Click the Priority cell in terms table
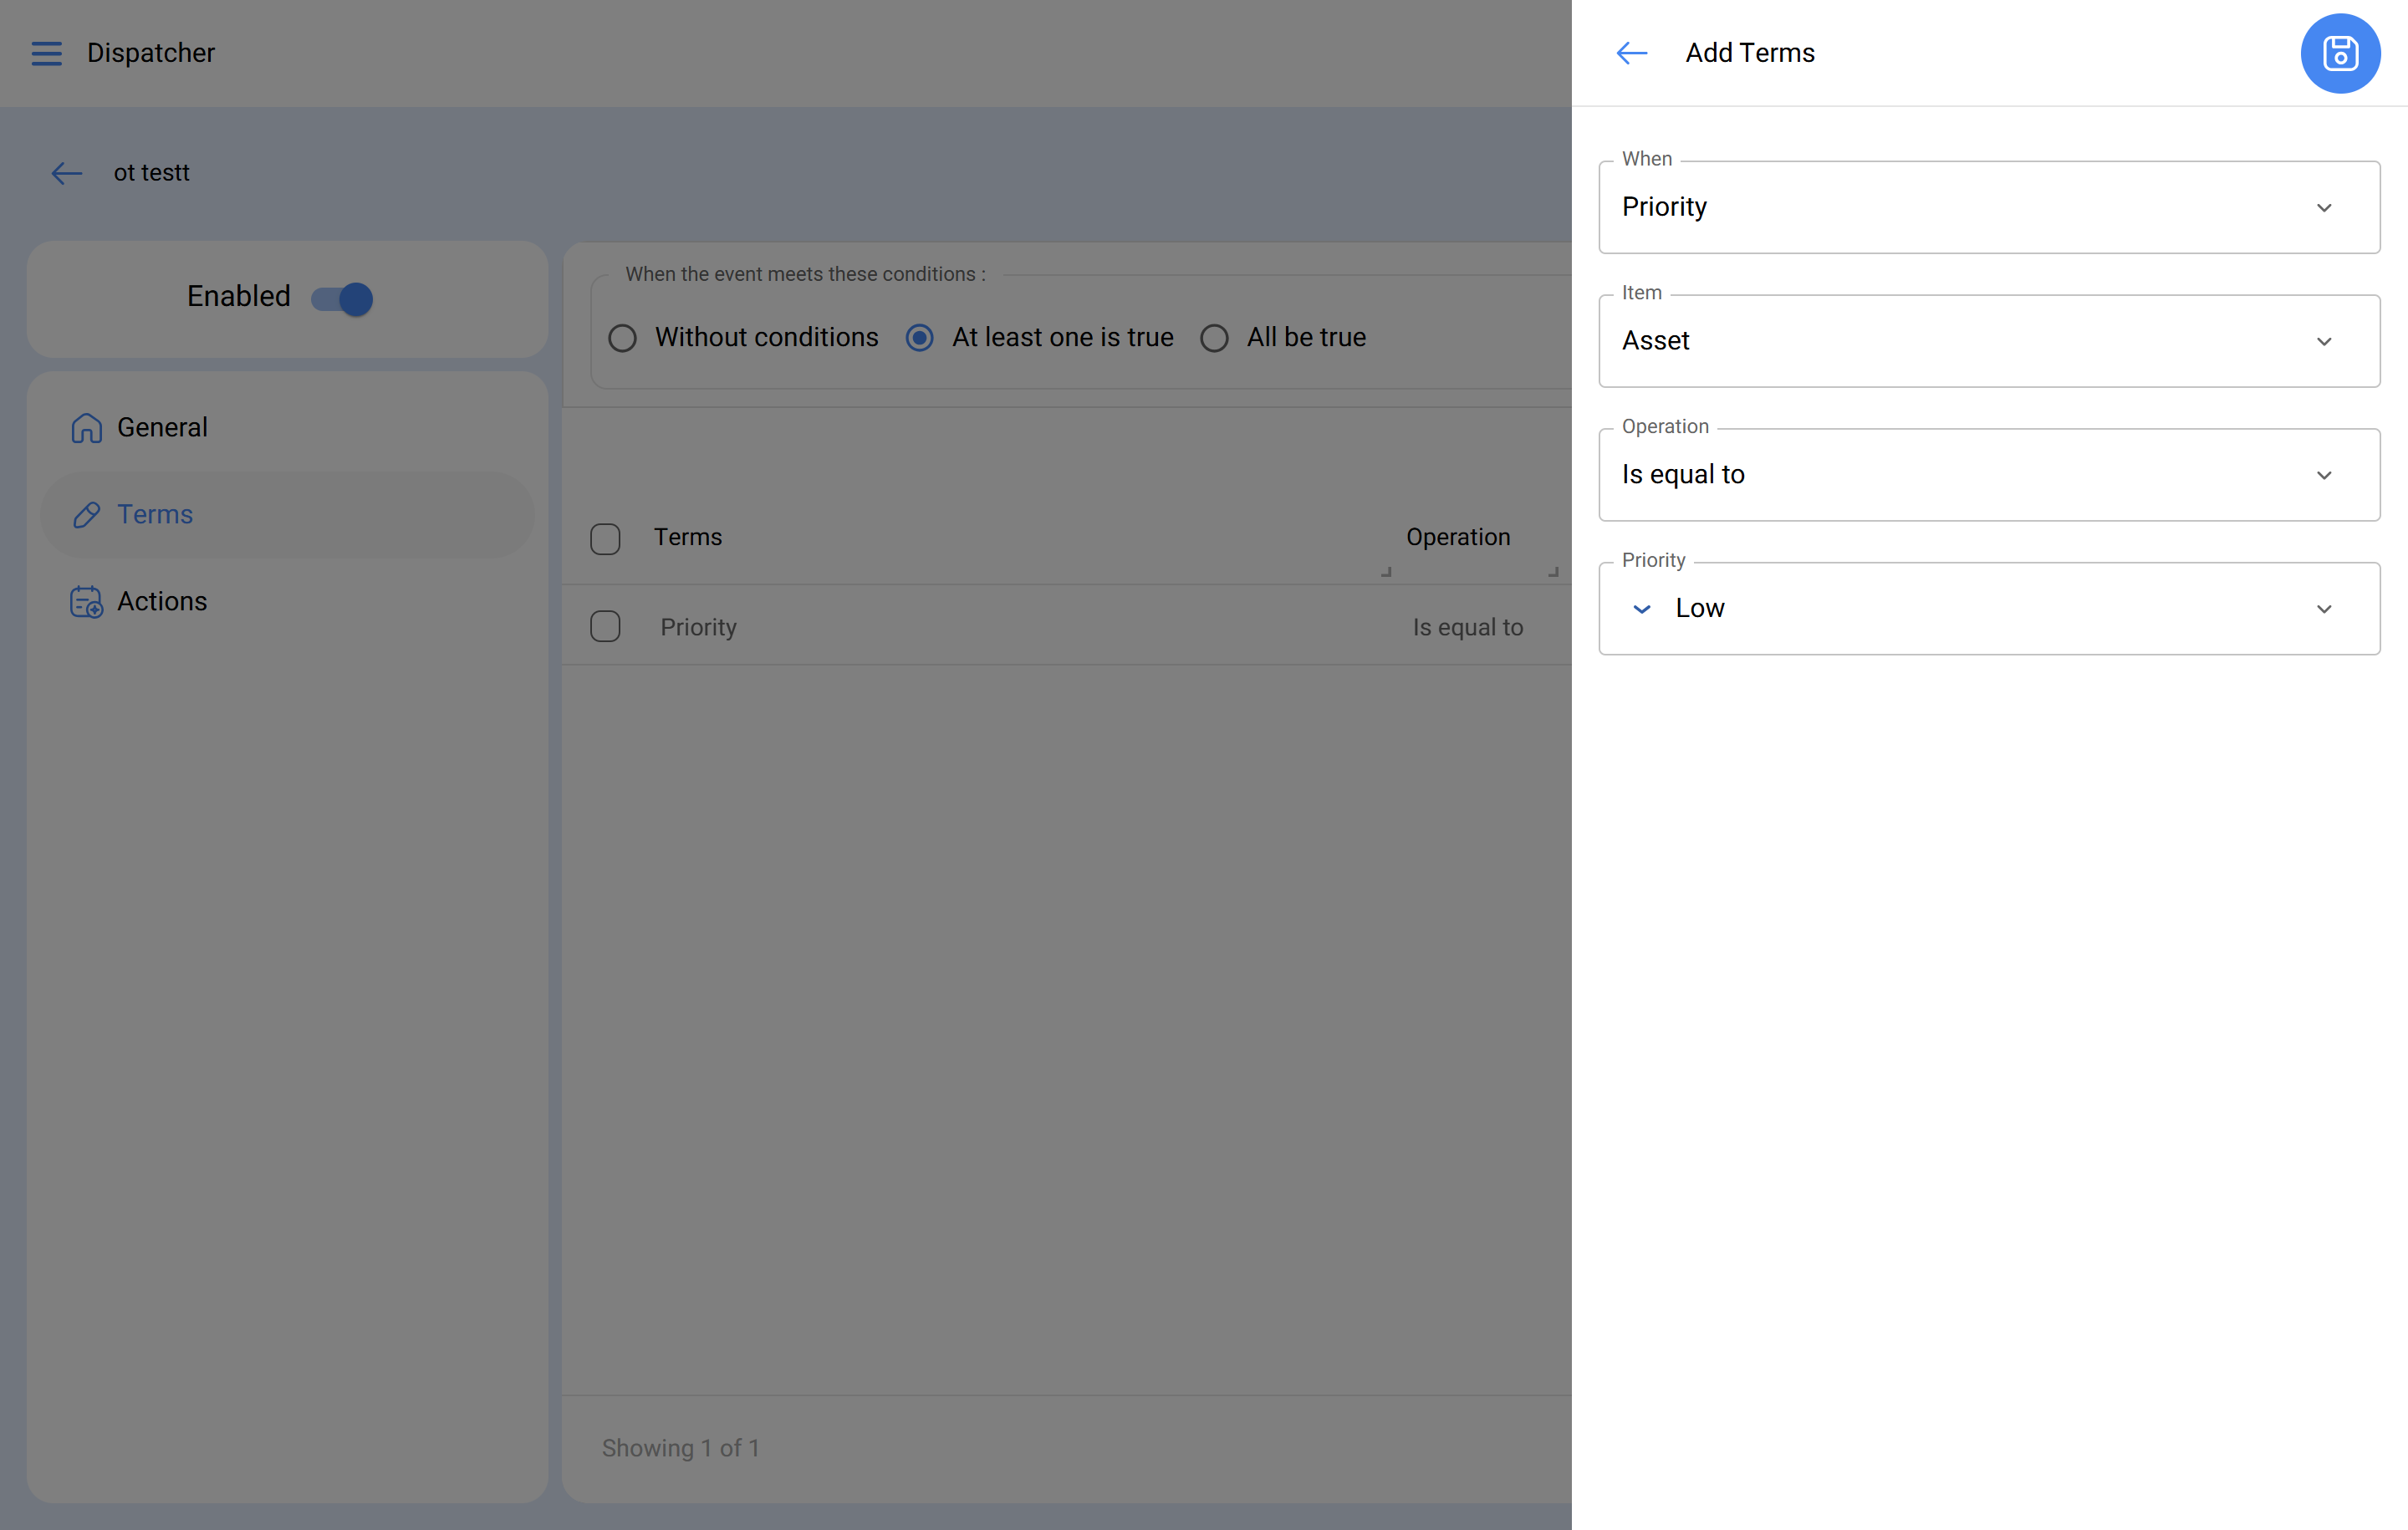 (698, 627)
